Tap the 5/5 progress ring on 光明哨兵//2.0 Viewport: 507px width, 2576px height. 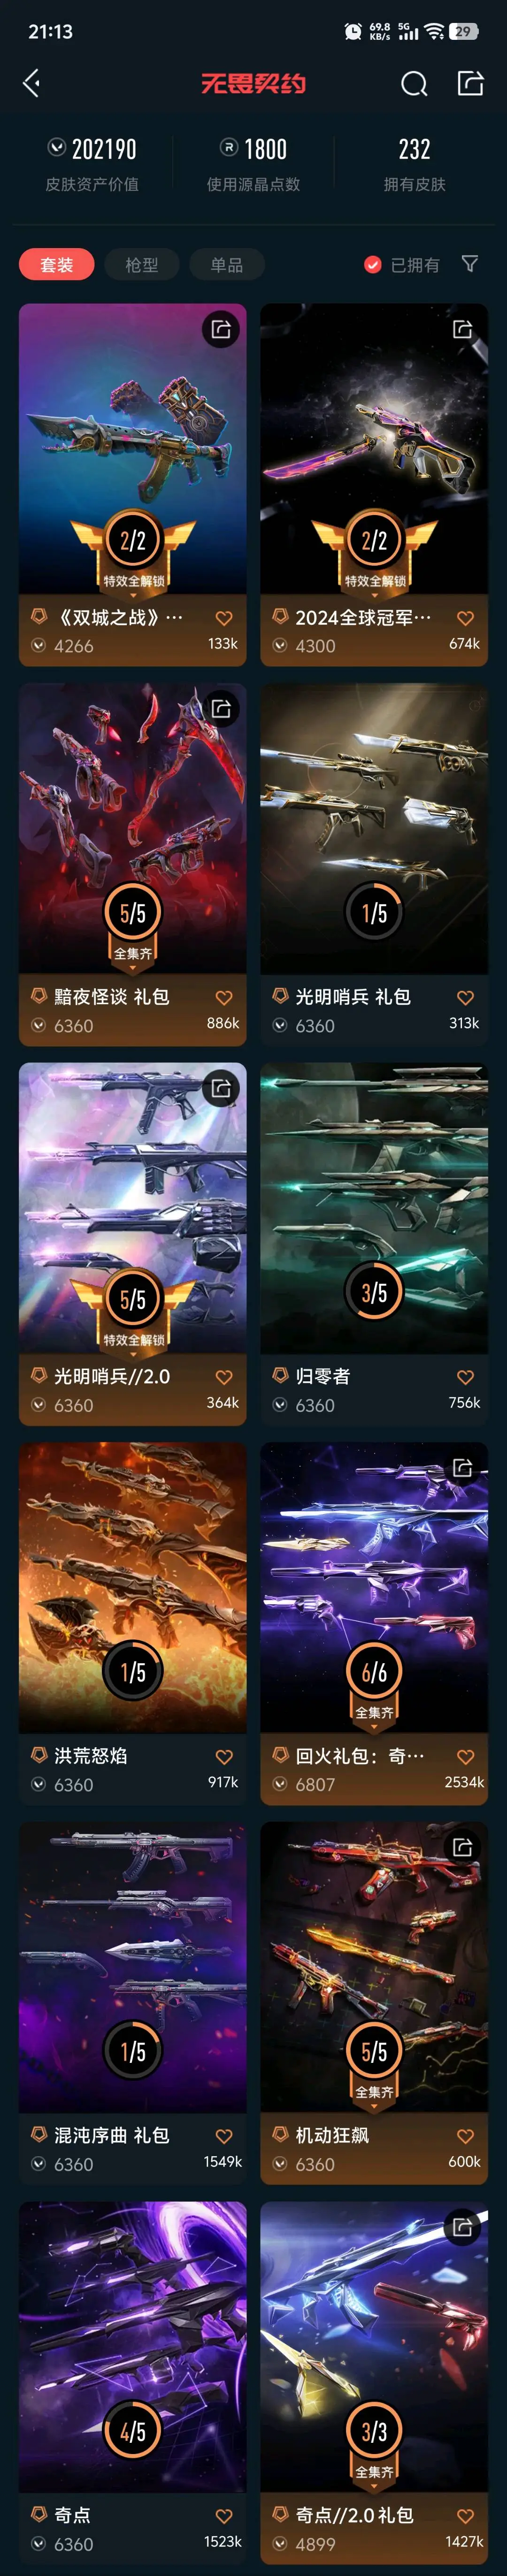pos(133,1299)
